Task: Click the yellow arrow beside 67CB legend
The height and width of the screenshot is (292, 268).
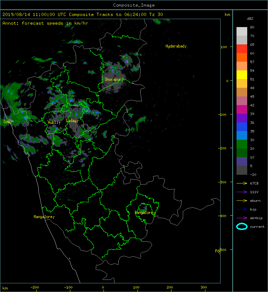Action: pos(242,183)
